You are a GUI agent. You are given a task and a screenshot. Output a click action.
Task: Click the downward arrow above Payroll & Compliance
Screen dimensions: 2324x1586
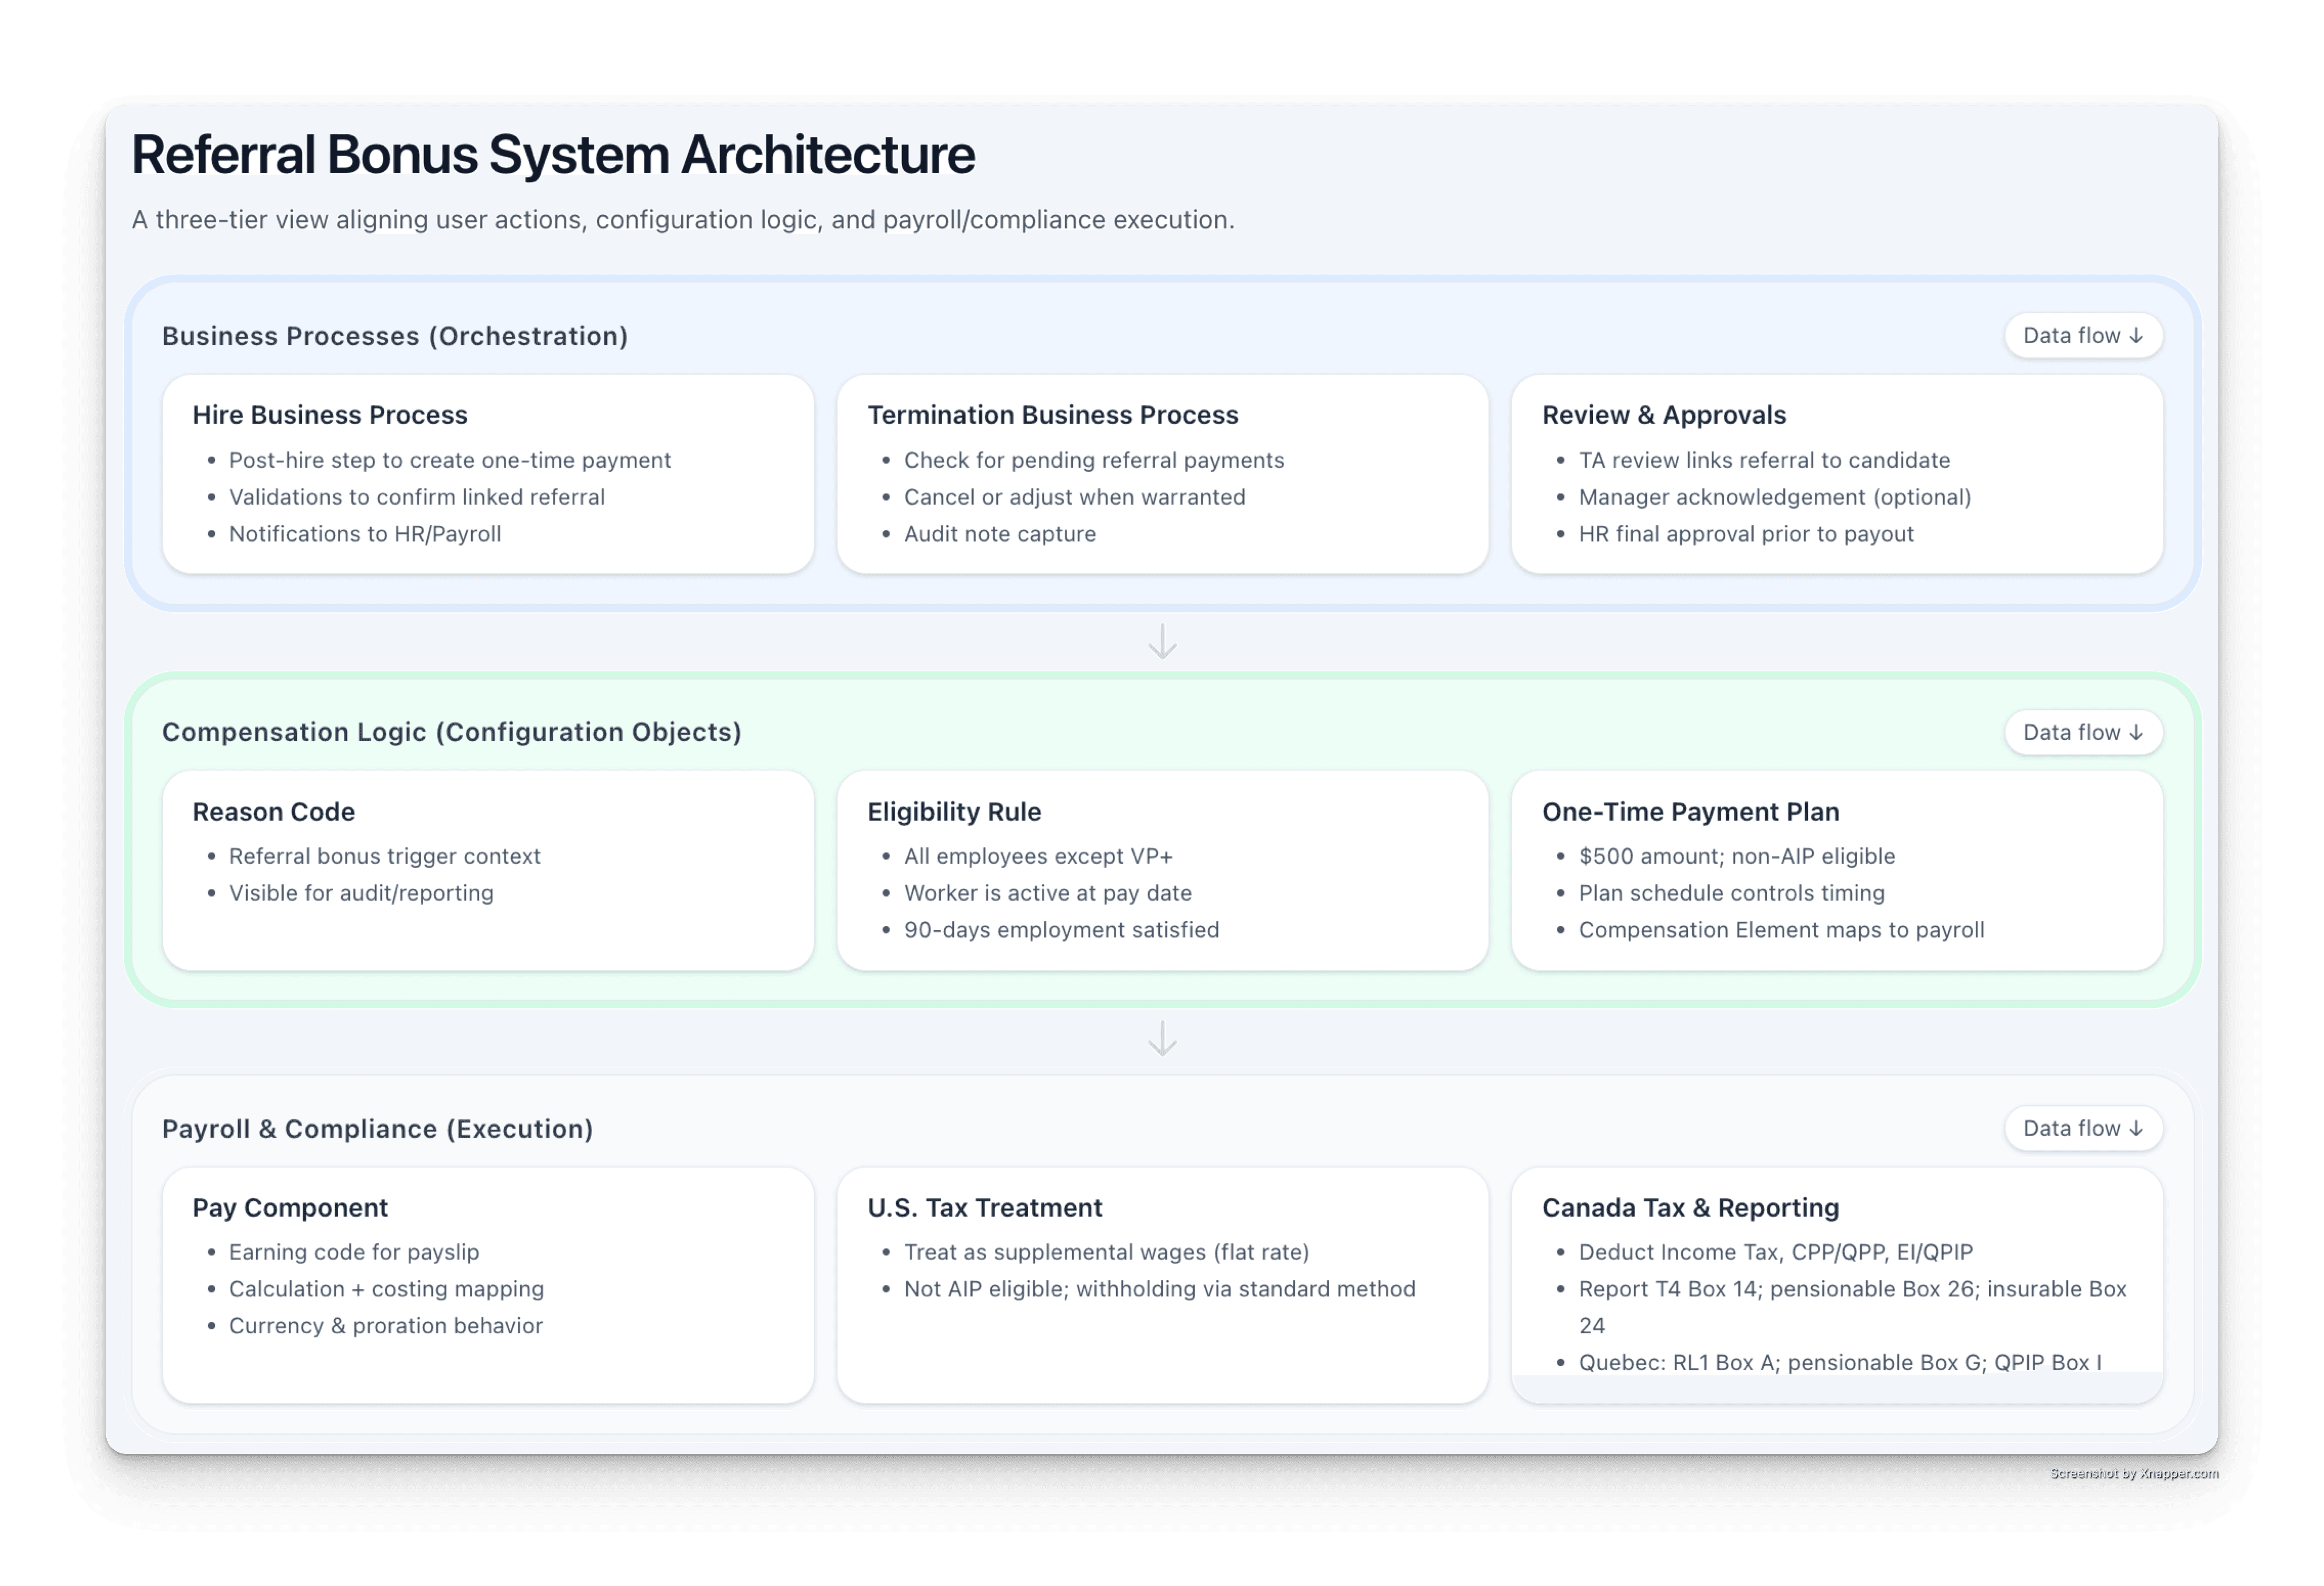pos(1162,1040)
